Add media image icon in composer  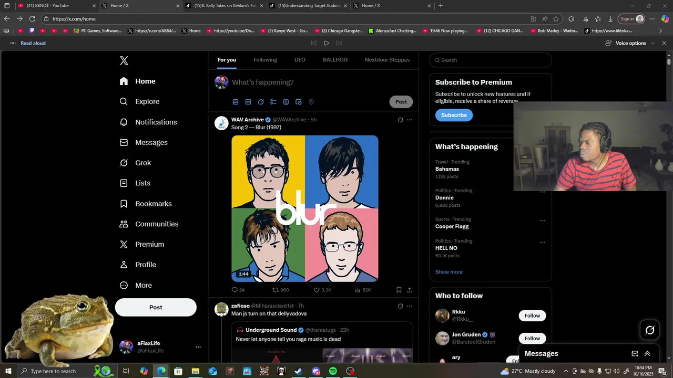coord(236,102)
